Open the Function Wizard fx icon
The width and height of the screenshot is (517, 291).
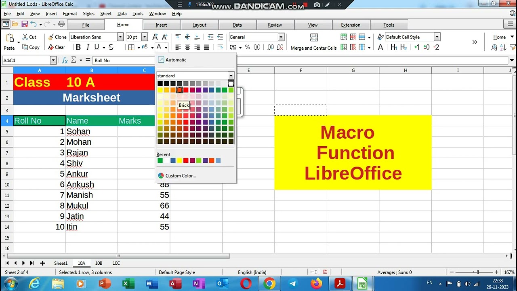[x=65, y=60]
